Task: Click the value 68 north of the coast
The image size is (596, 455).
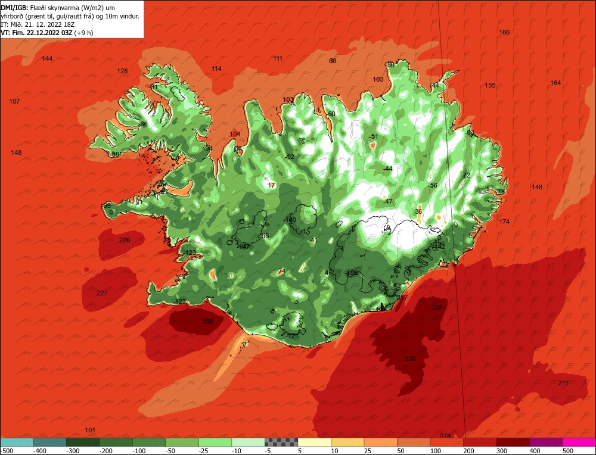Action: [333, 61]
